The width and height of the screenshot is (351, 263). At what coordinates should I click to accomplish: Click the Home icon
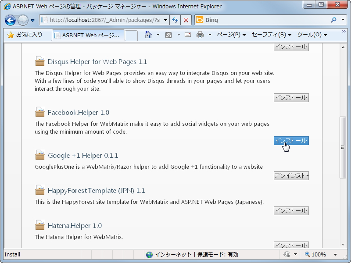click(147, 34)
